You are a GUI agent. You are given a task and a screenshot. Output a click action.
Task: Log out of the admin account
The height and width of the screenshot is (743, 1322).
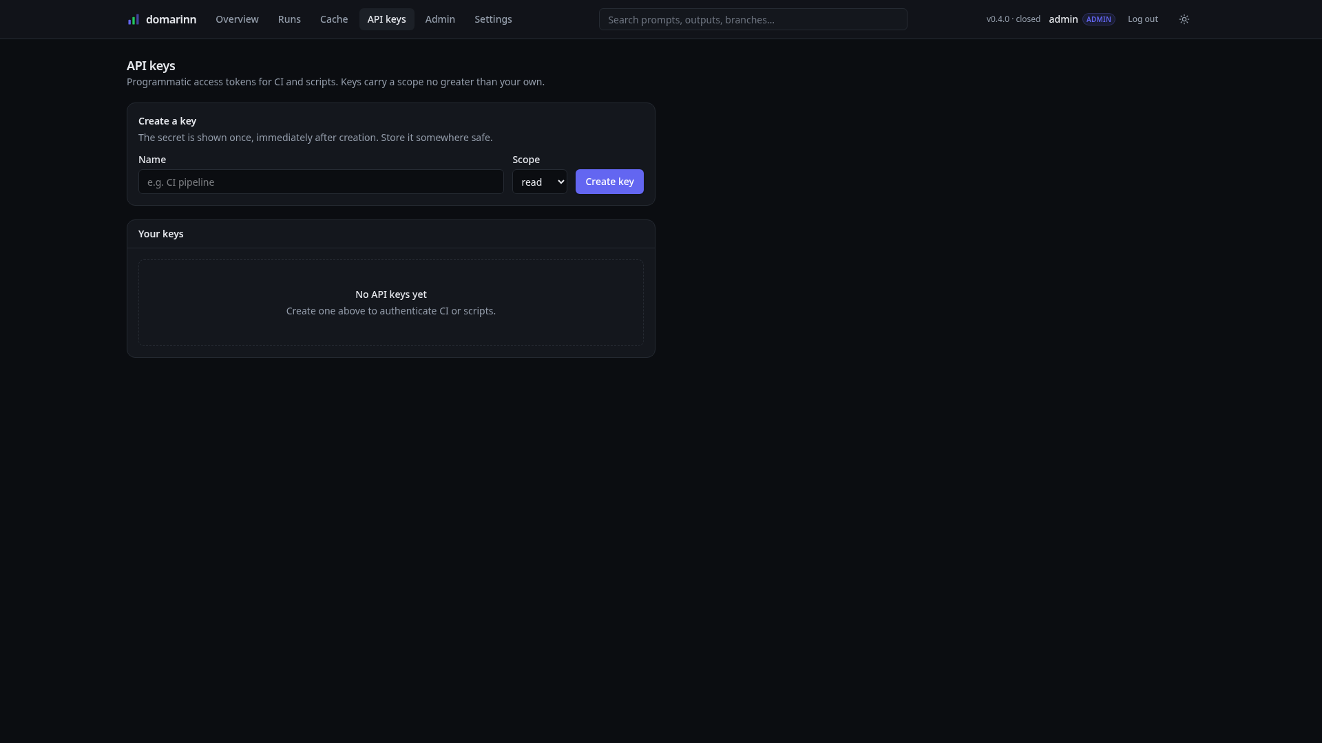tap(1143, 19)
